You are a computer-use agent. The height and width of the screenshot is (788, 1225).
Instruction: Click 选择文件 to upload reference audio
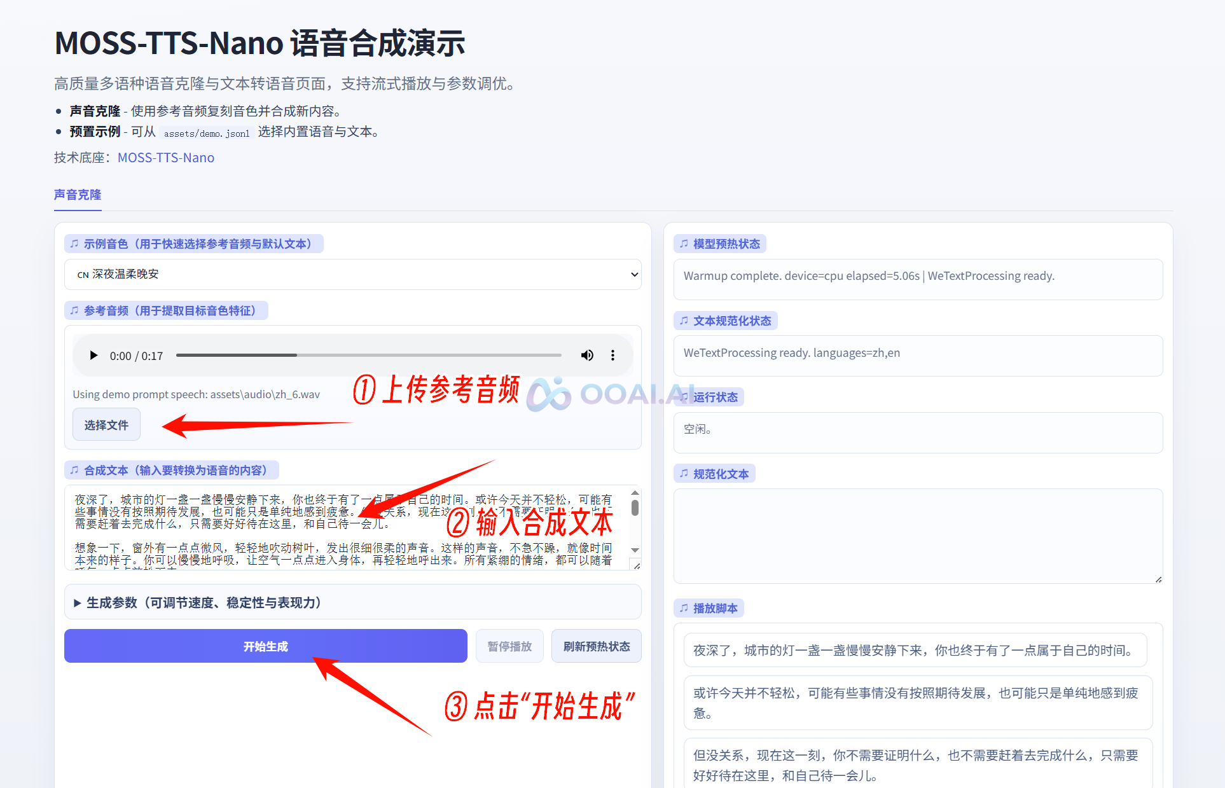(106, 425)
